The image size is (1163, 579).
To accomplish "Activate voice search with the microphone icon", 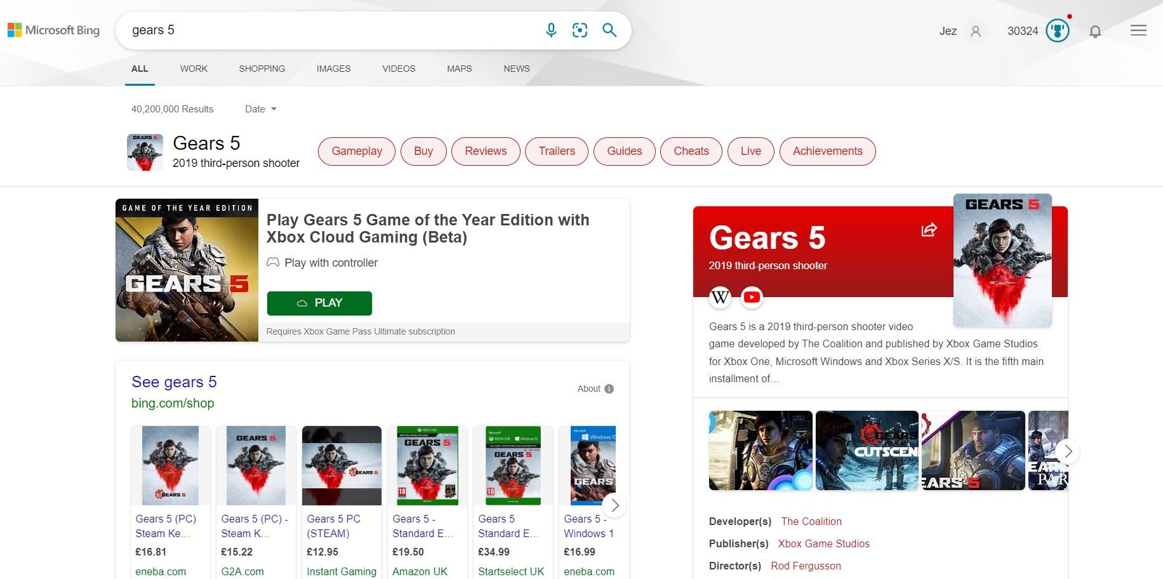I will tap(551, 30).
